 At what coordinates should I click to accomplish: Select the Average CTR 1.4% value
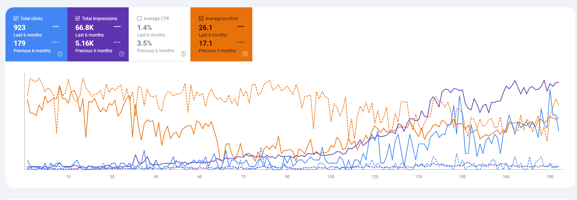coord(144,27)
